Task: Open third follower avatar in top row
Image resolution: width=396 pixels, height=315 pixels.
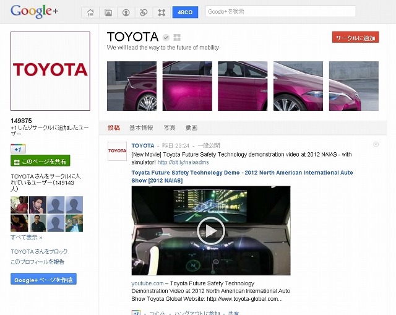Action: (x=56, y=205)
